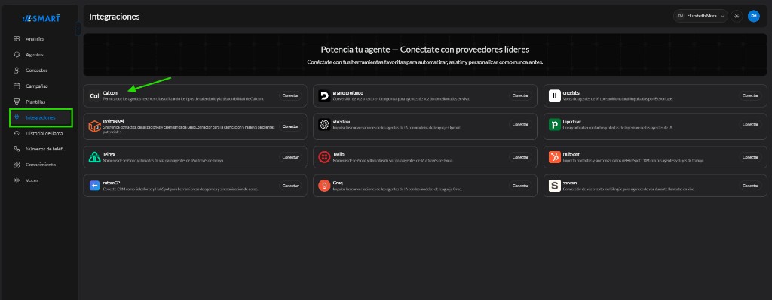Click the blue user avatar circle
772x300 pixels.
(753, 17)
